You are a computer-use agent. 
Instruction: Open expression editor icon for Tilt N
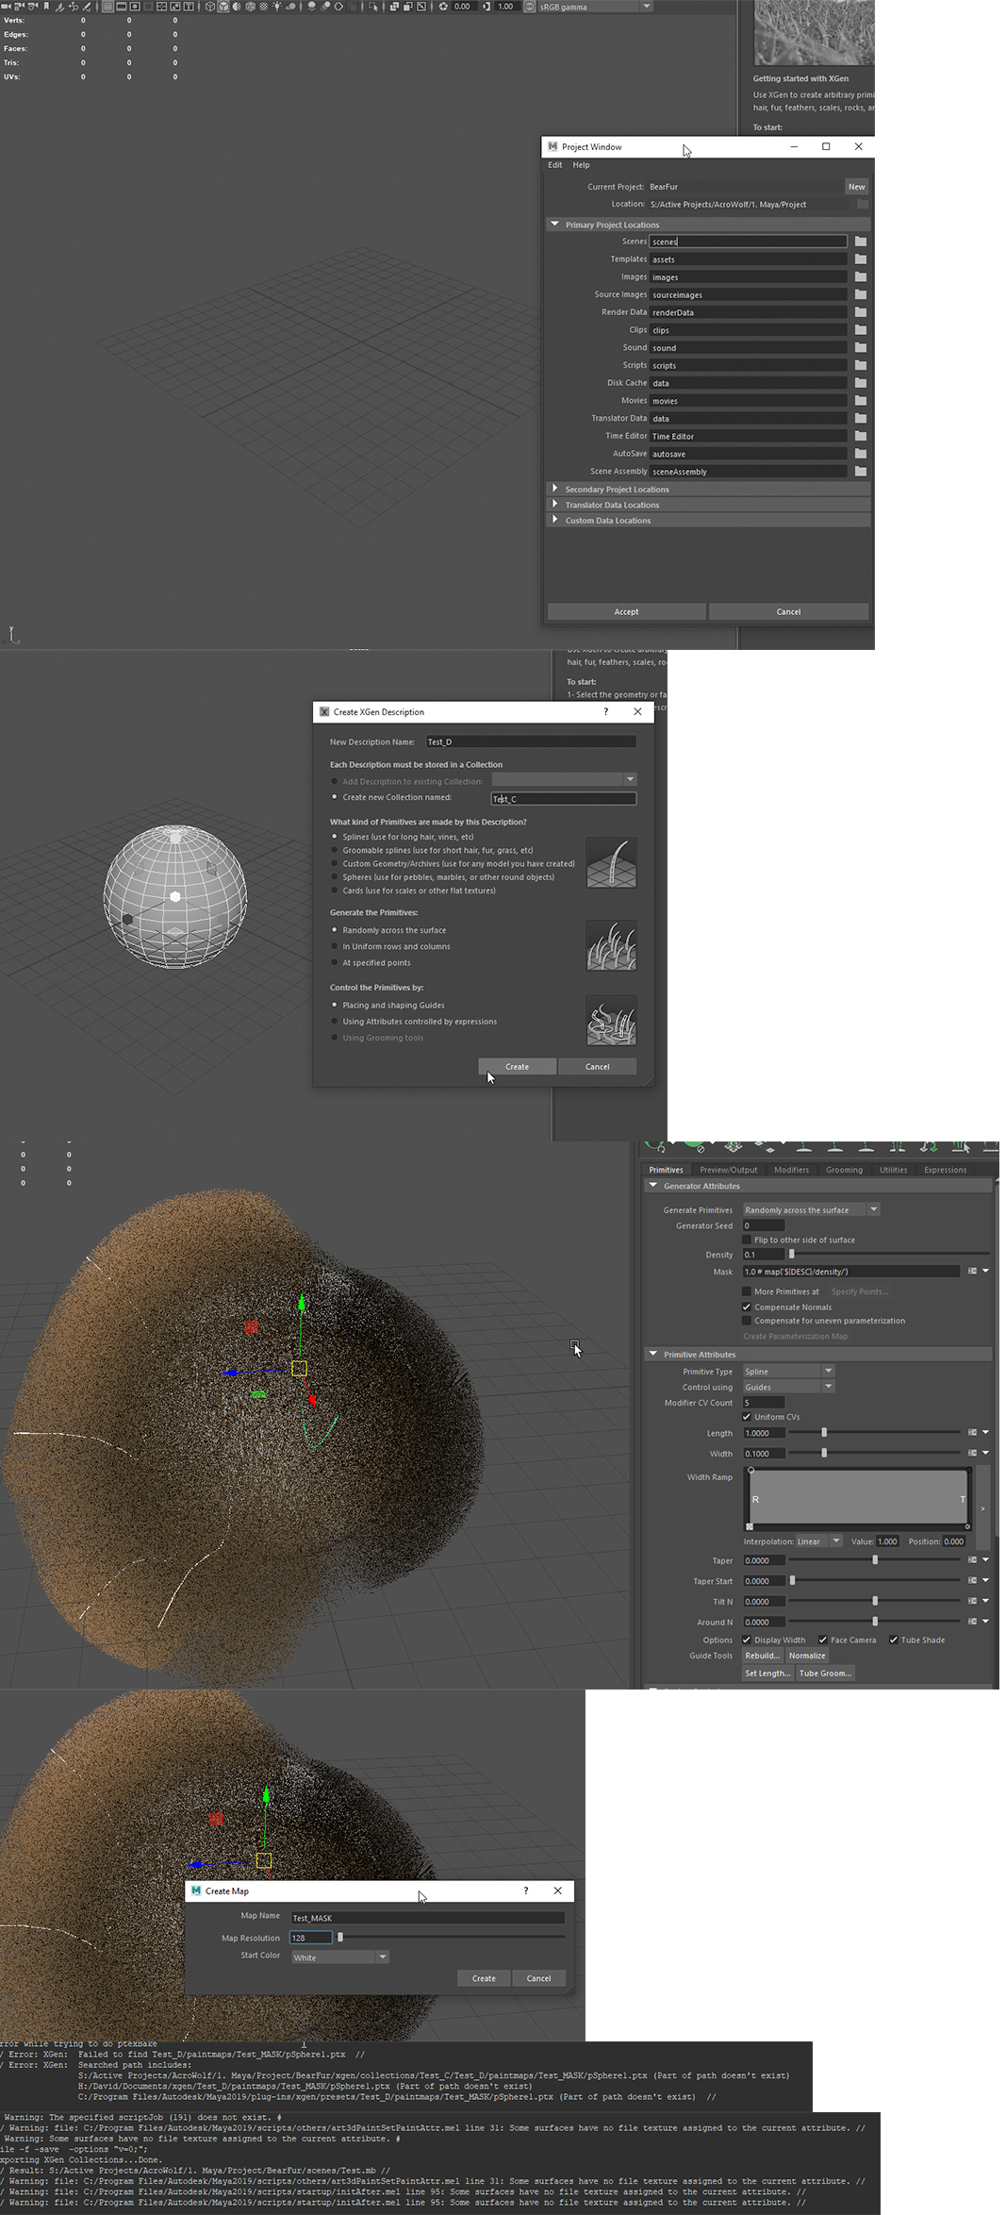pyautogui.click(x=972, y=1601)
